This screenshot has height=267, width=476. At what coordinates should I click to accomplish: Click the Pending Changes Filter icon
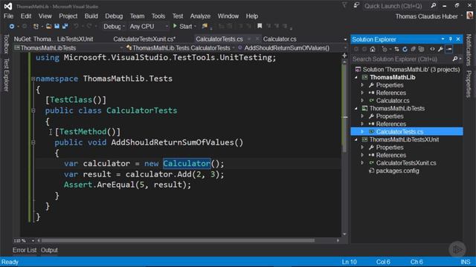[385, 49]
